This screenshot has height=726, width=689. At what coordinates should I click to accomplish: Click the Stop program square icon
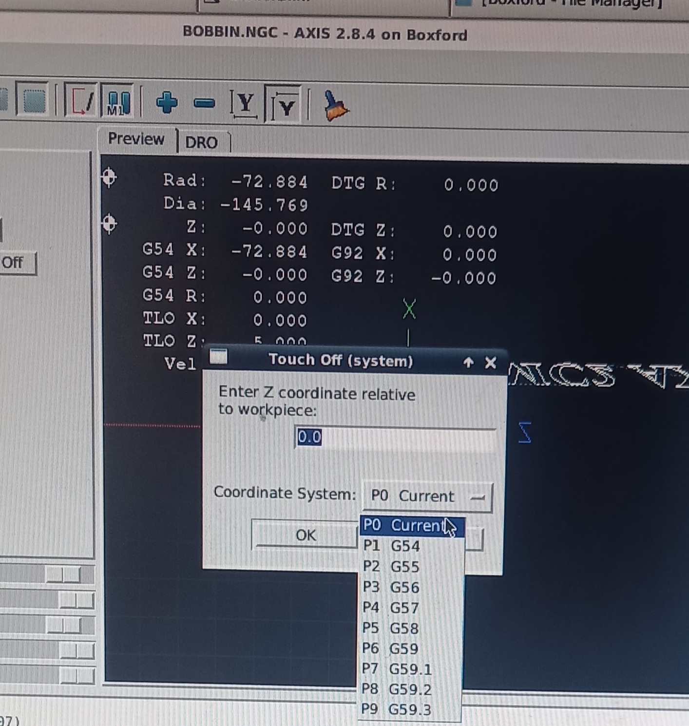point(33,100)
